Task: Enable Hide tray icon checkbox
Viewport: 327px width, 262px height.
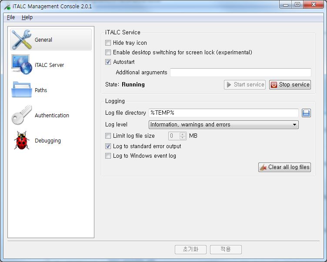Action: tap(108, 43)
